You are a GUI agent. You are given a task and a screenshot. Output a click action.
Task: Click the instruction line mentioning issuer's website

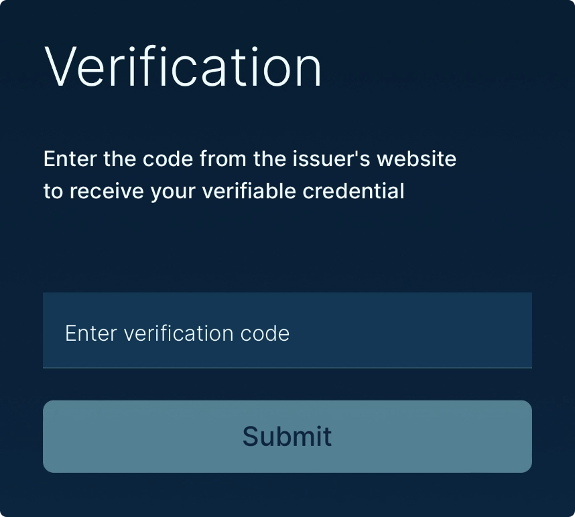249,159
